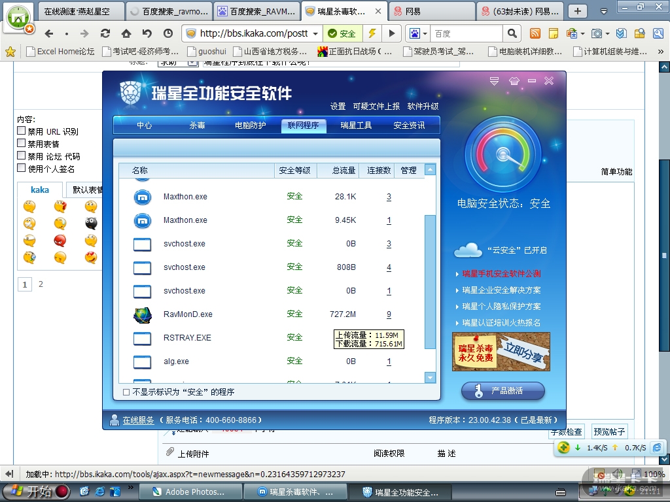The width and height of the screenshot is (670, 502).
Task: Open the search engine selector dropdown
Action: coord(425,33)
